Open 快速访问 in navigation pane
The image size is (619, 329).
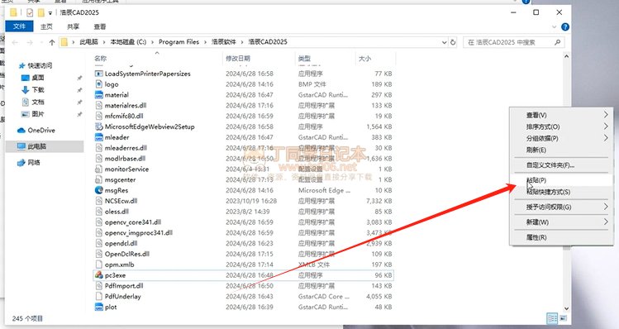[40, 65]
